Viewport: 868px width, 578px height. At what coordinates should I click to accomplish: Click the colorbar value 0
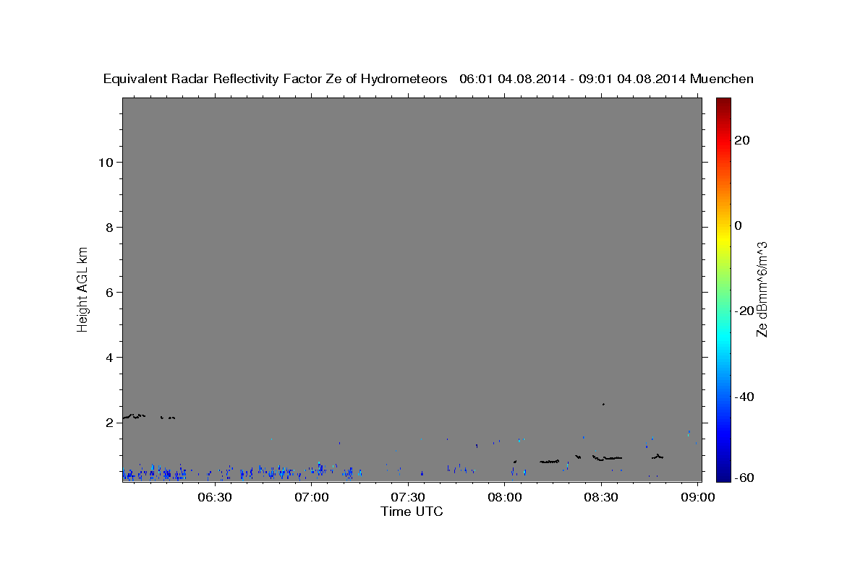pyautogui.click(x=739, y=225)
